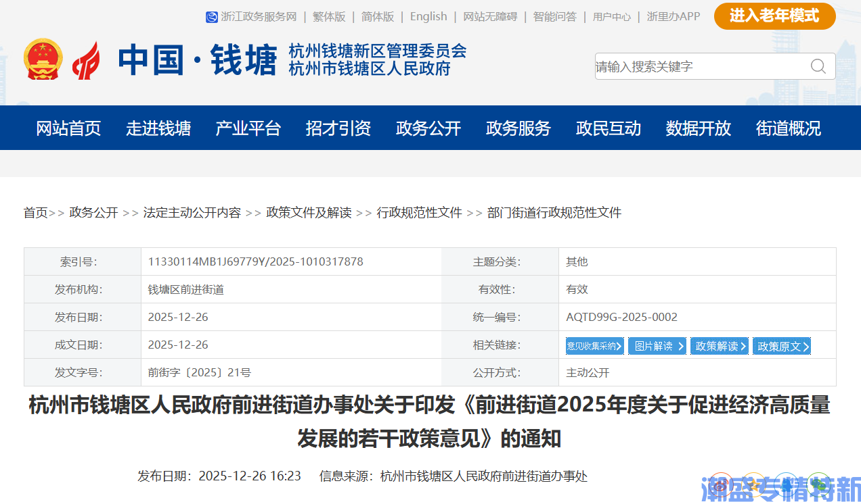
Task: Click the 进入老年模式 button
Action: tap(774, 16)
